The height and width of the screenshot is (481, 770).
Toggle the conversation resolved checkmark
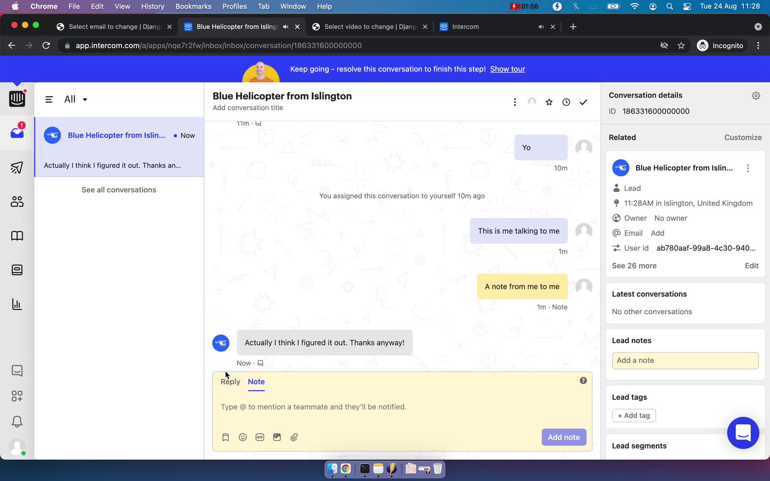583,102
